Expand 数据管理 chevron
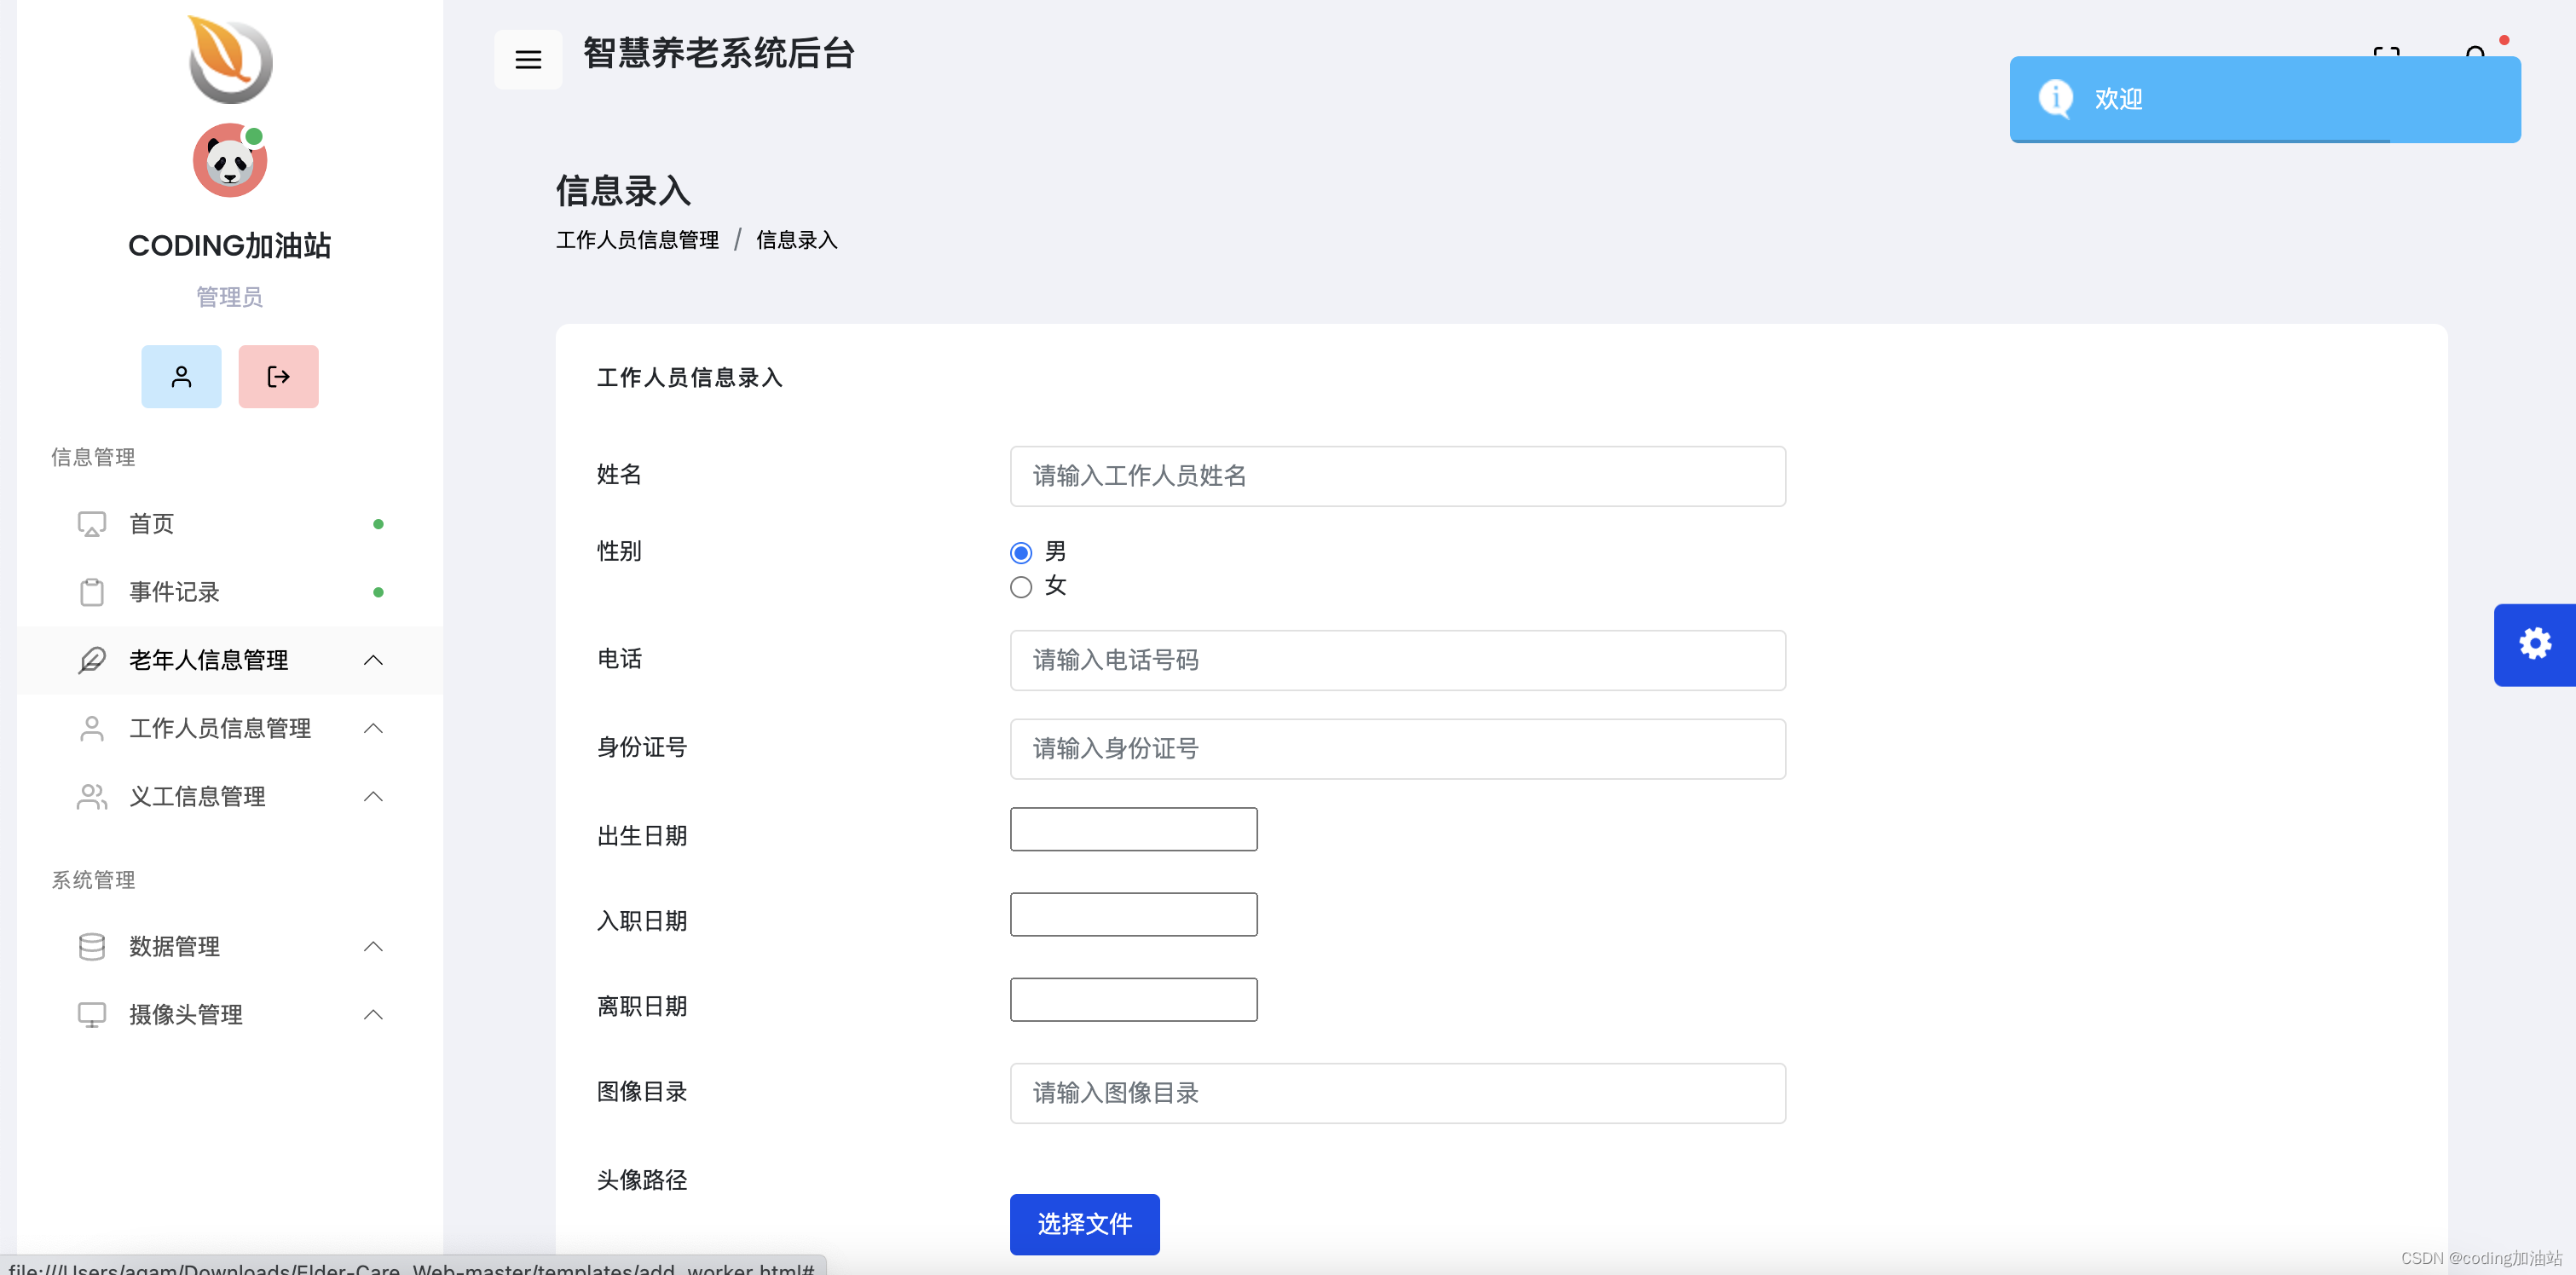The height and width of the screenshot is (1275, 2576). coord(373,946)
